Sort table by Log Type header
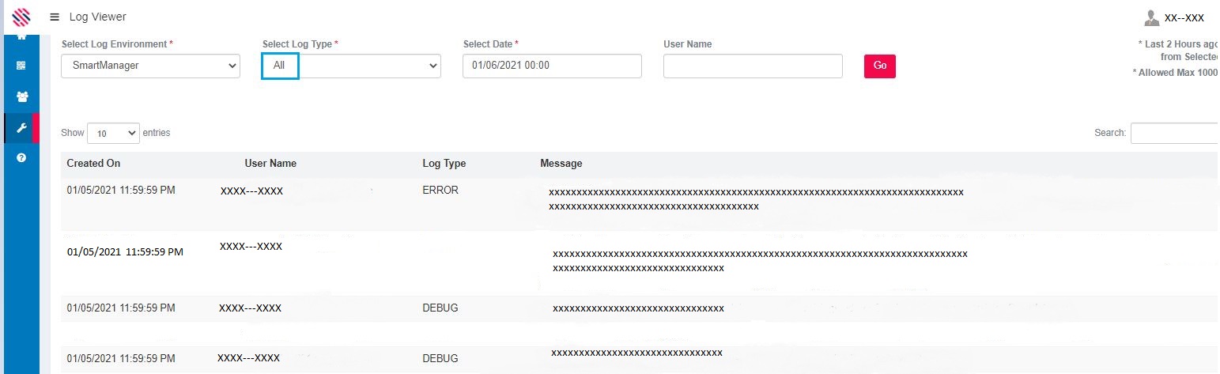Screen dimensions: 1220x374 (444, 164)
